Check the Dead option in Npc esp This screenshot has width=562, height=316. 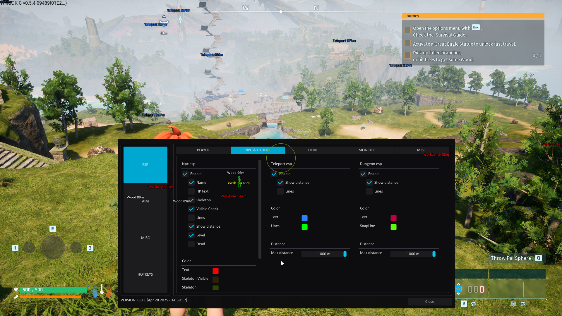(x=191, y=244)
